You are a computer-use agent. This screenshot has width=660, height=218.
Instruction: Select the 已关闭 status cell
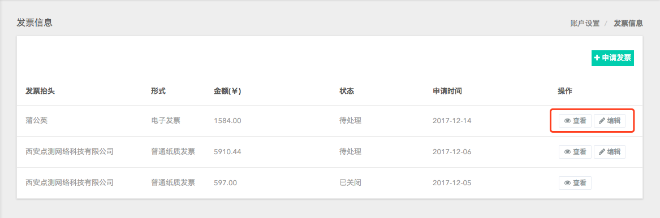[351, 183]
